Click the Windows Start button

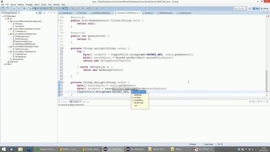tap(4, 149)
